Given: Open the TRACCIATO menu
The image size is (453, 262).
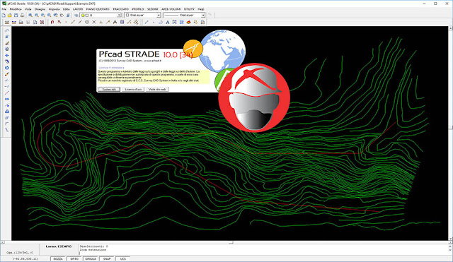Looking at the screenshot, I should [120, 9].
